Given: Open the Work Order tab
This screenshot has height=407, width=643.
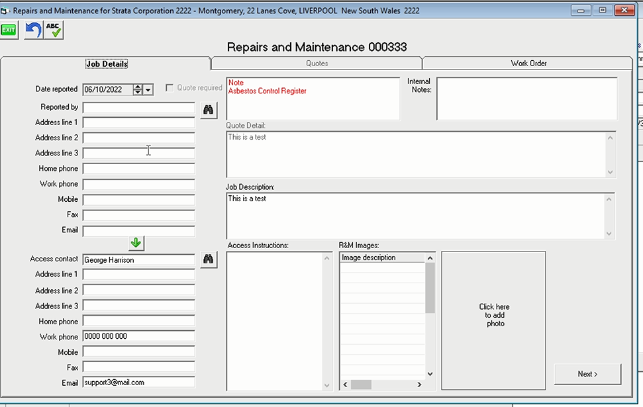Looking at the screenshot, I should click(x=528, y=64).
